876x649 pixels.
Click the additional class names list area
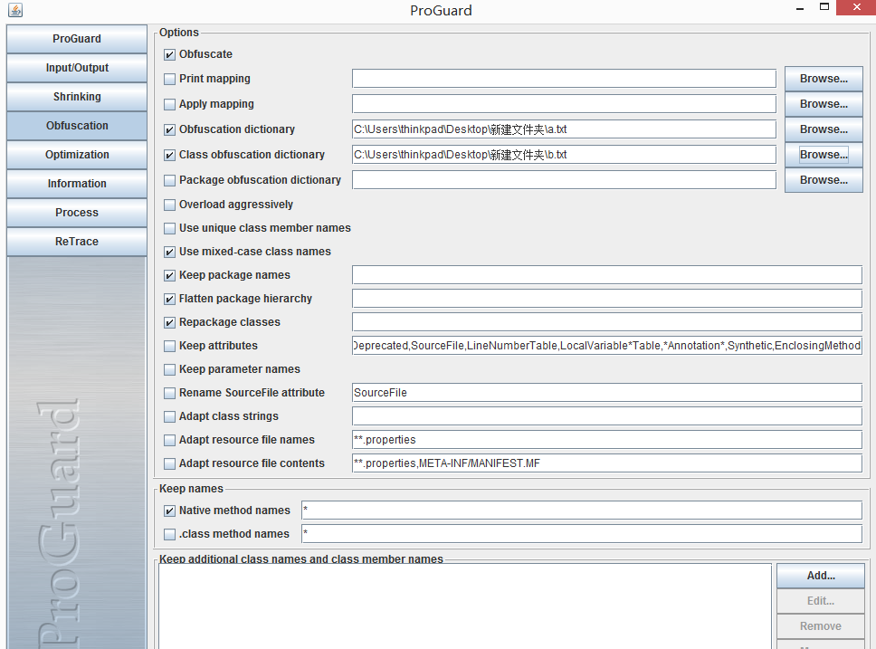(465, 606)
